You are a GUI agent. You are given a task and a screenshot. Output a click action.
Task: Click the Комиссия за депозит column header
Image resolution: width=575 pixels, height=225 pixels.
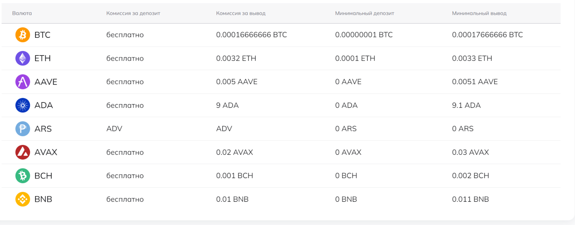coord(133,13)
